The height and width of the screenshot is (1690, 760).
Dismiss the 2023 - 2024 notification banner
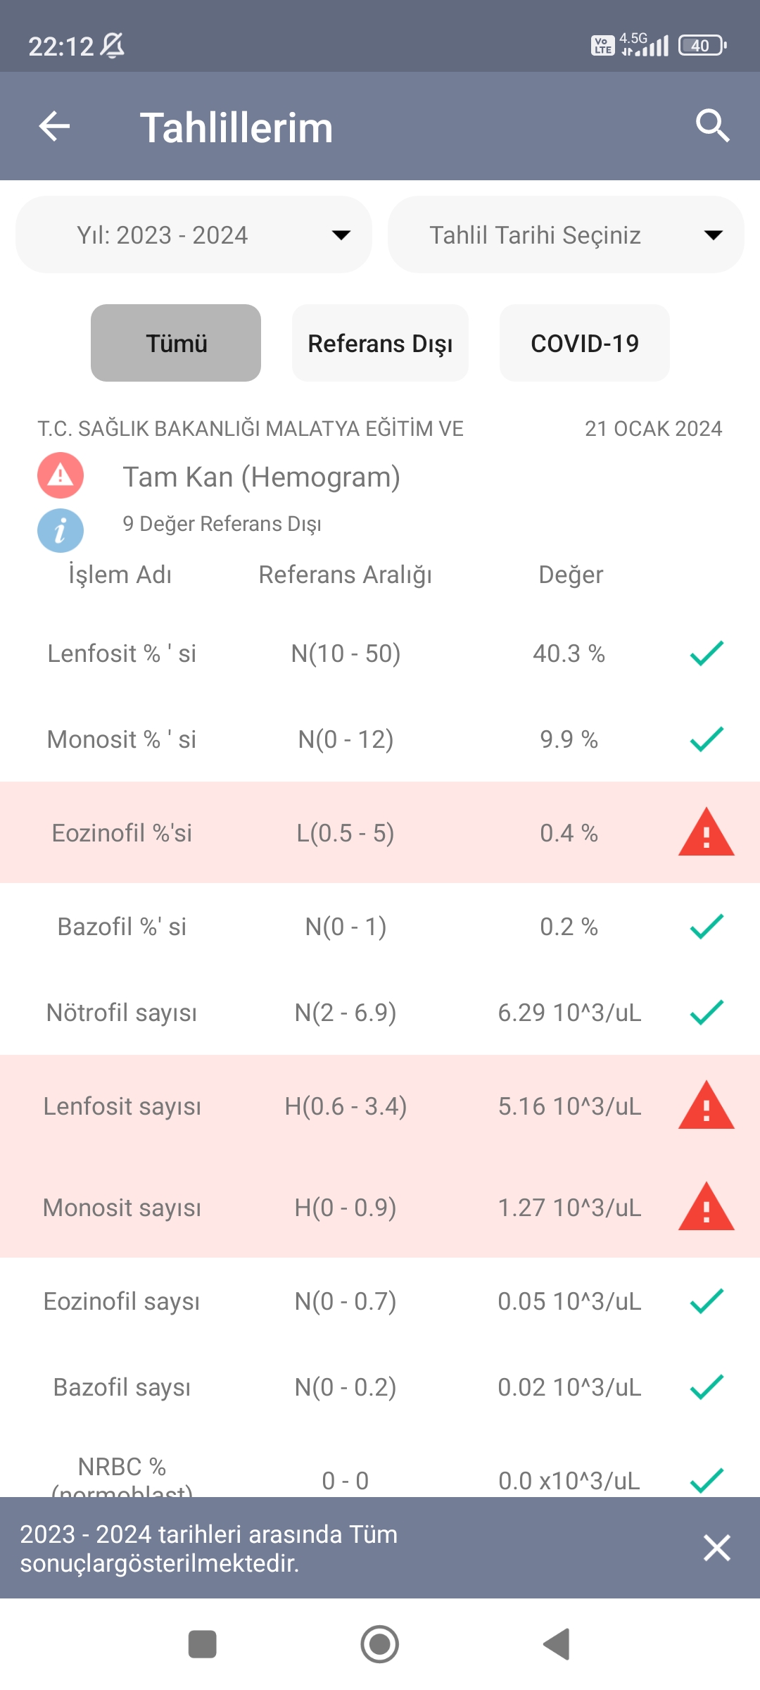[x=716, y=1548]
